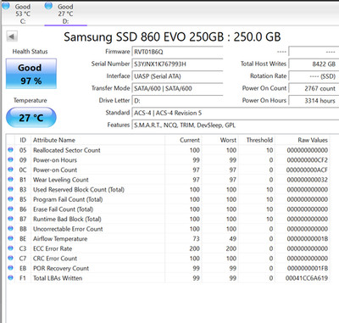Click the Drive Letter field D:

click(x=177, y=100)
